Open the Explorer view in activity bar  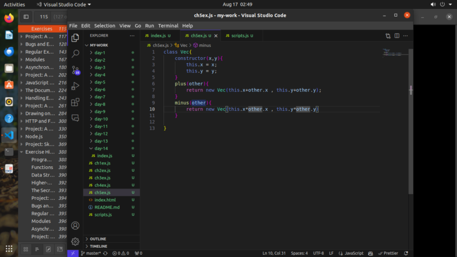pos(75,38)
